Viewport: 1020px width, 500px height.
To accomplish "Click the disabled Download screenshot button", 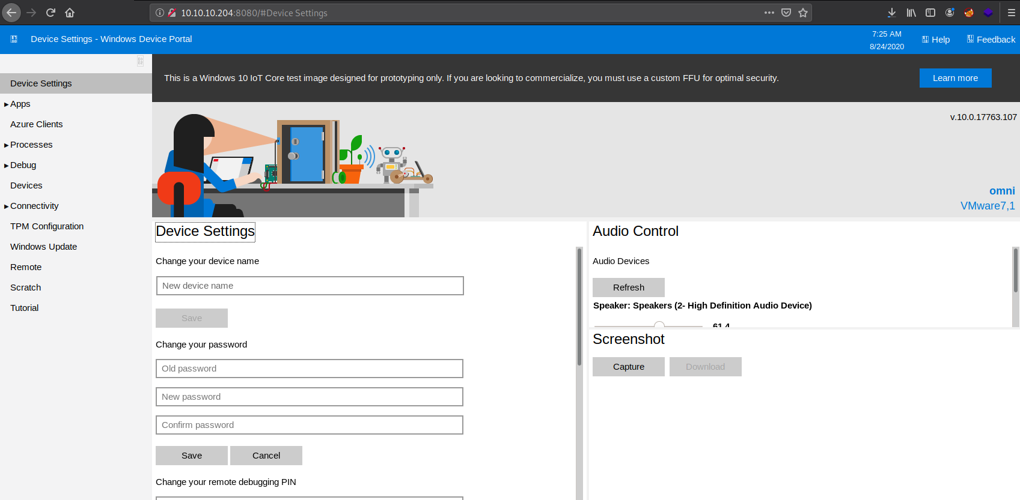I will 706,367.
